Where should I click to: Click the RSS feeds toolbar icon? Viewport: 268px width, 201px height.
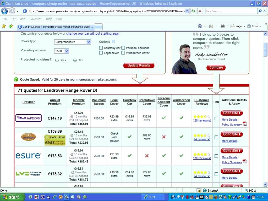click(211, 26)
